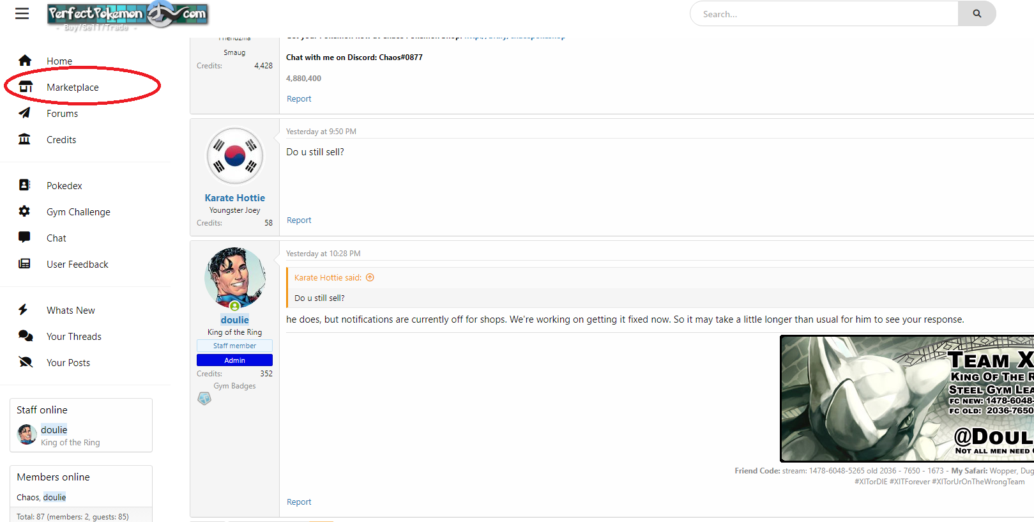Focus the Search input field
This screenshot has width=1034, height=522.
pyautogui.click(x=824, y=13)
